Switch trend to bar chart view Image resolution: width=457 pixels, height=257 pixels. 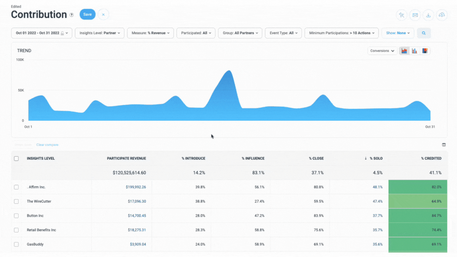[x=415, y=51]
